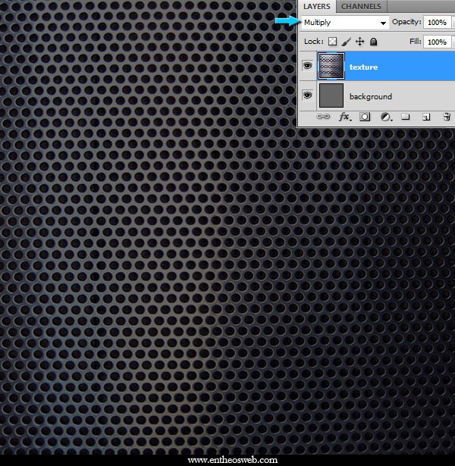Hide the texture layer
Screen dimensions: 455x466
coord(308,67)
